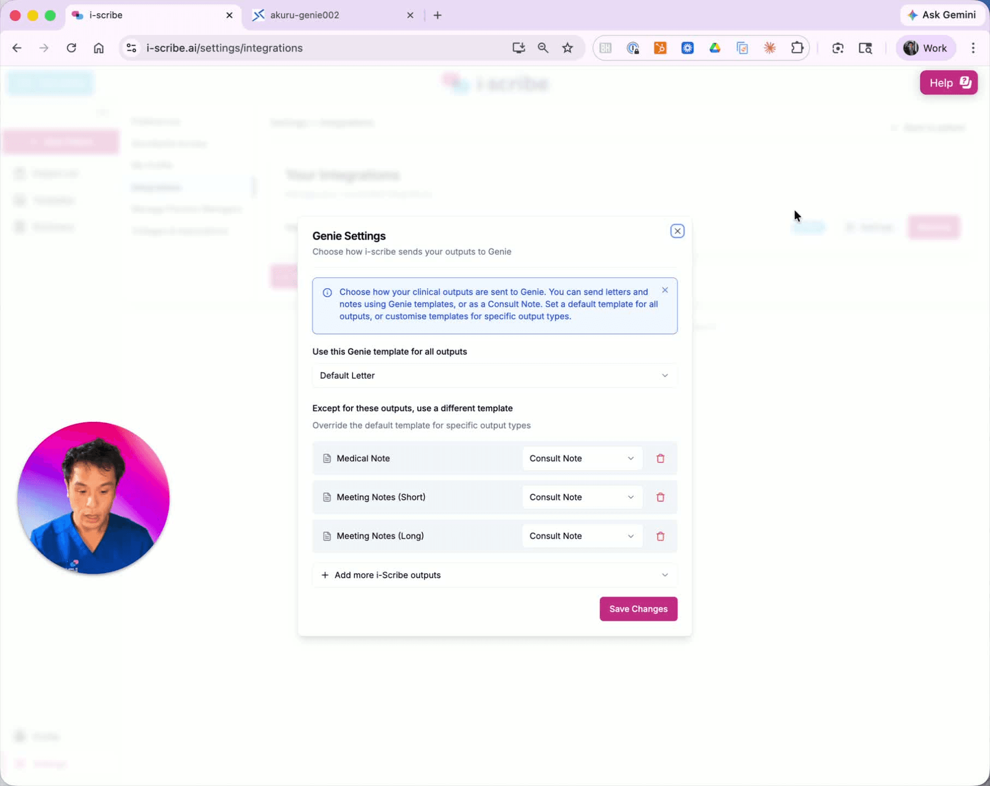Open the Chrome three-dot menu
Image resolution: width=990 pixels, height=786 pixels.
tap(973, 48)
